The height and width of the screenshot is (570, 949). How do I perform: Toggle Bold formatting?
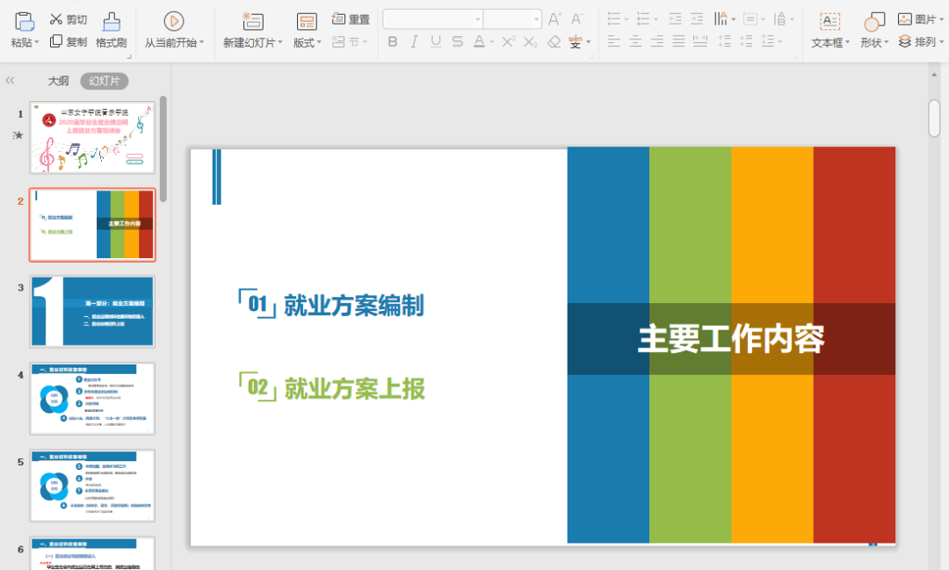pyautogui.click(x=393, y=41)
